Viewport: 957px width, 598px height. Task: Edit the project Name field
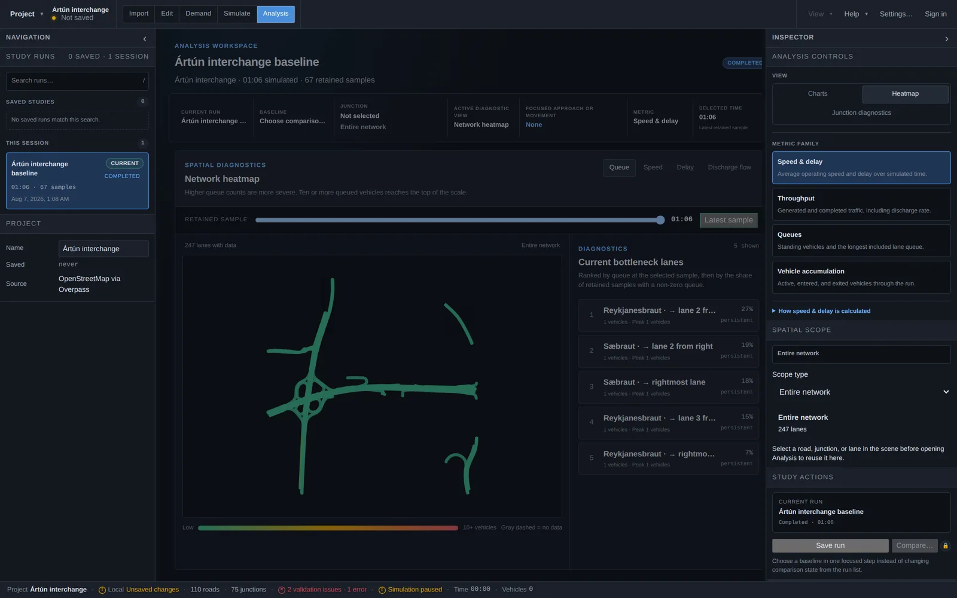tap(103, 249)
